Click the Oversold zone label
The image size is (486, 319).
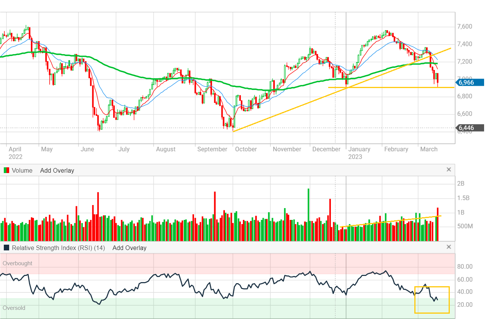[14, 308]
